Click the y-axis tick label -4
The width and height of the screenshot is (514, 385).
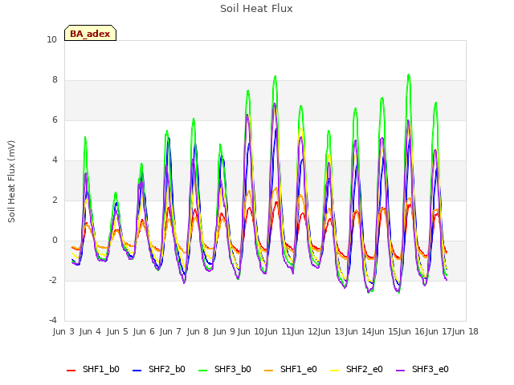pos(53,321)
